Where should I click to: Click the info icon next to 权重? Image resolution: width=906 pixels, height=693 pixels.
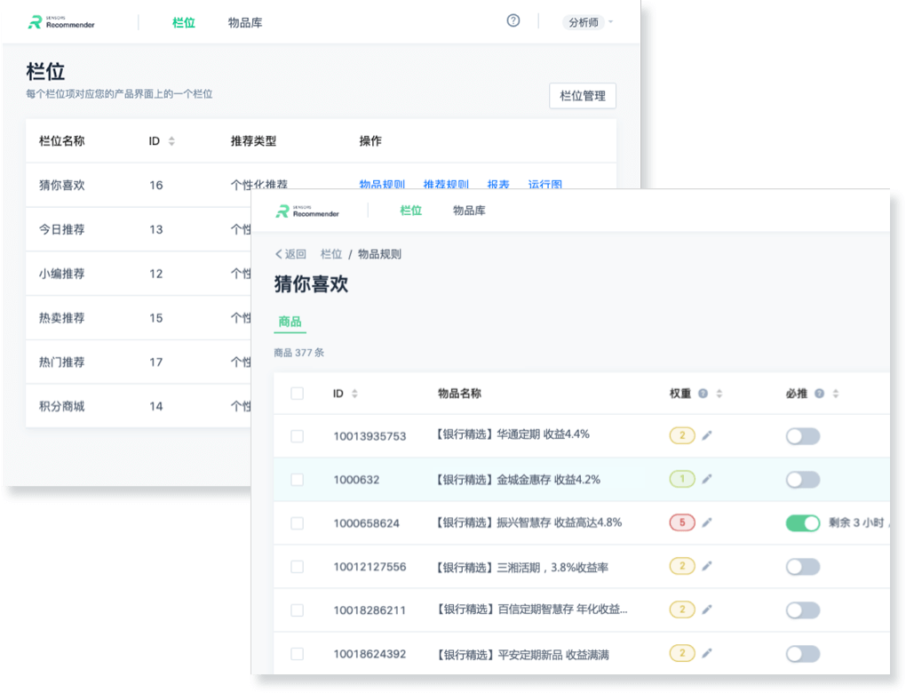click(x=703, y=394)
